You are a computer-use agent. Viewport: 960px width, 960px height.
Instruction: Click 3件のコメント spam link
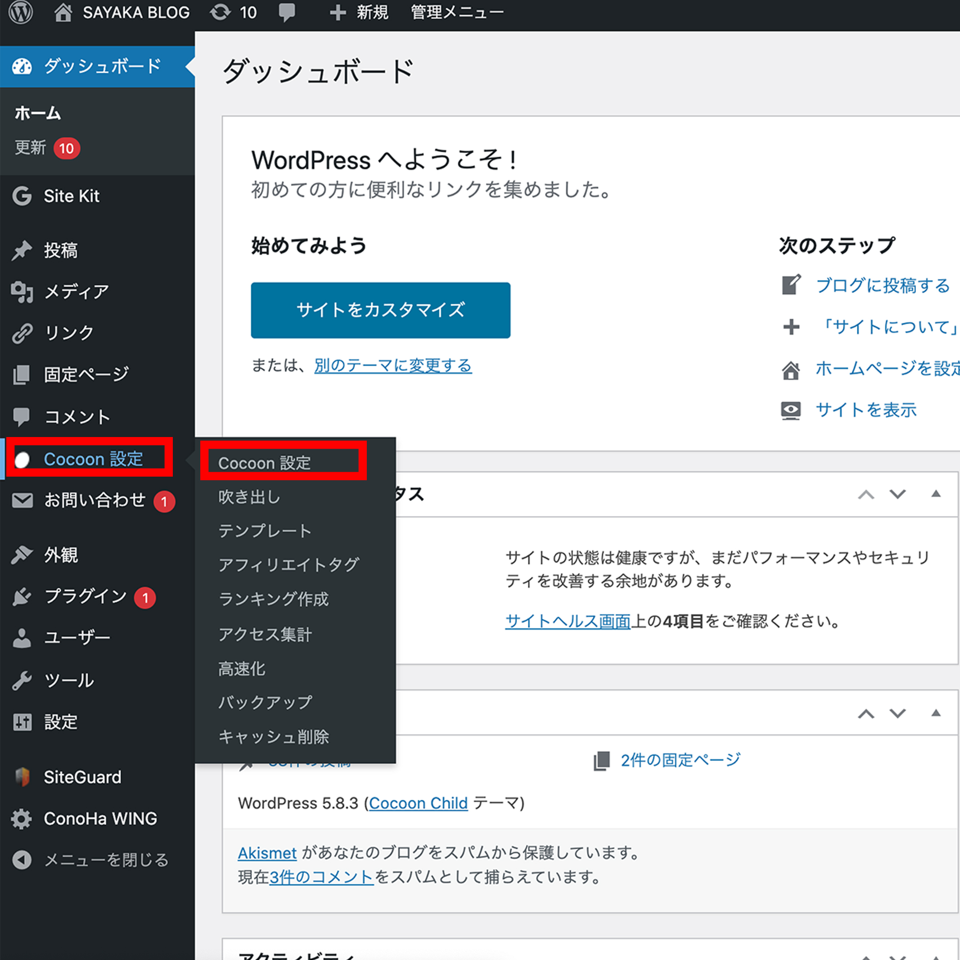pos(321,878)
